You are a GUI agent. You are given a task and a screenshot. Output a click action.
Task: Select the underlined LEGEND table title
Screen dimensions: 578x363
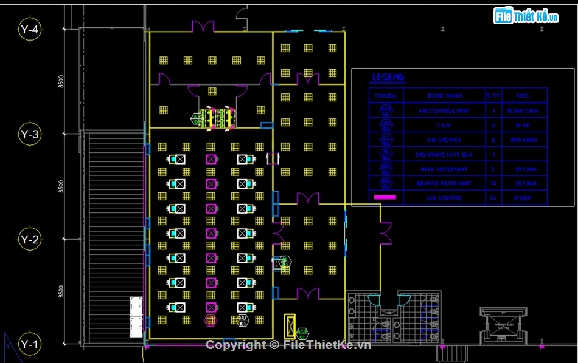pyautogui.click(x=388, y=78)
